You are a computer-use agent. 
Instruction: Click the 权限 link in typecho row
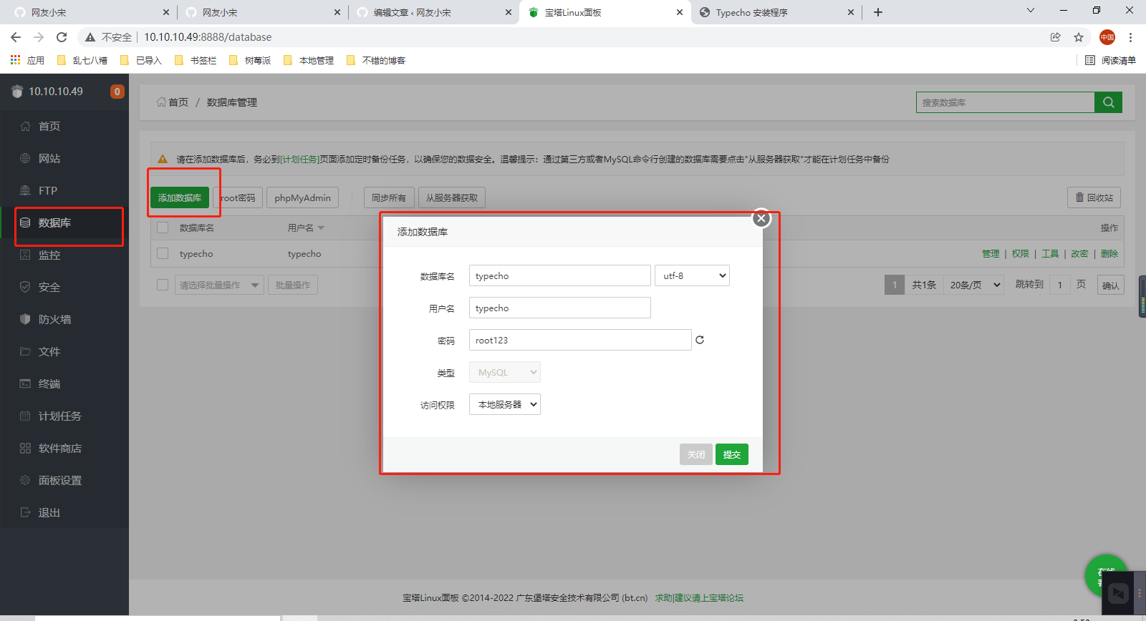coord(1020,253)
